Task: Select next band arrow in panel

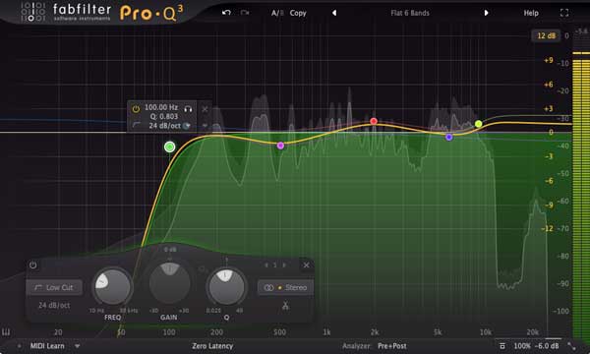Action: 284,265
